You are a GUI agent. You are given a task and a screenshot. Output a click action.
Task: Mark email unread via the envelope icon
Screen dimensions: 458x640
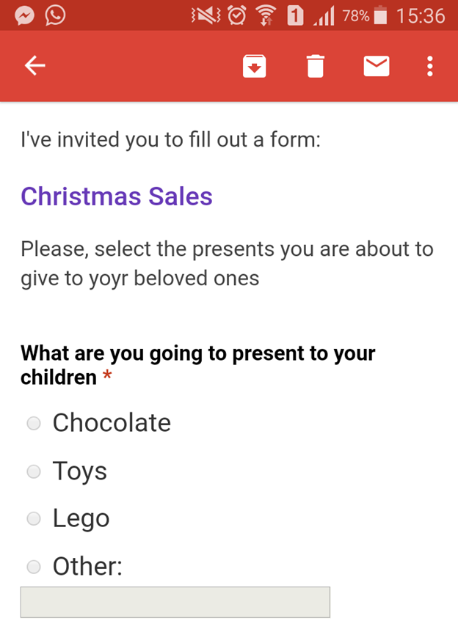376,65
